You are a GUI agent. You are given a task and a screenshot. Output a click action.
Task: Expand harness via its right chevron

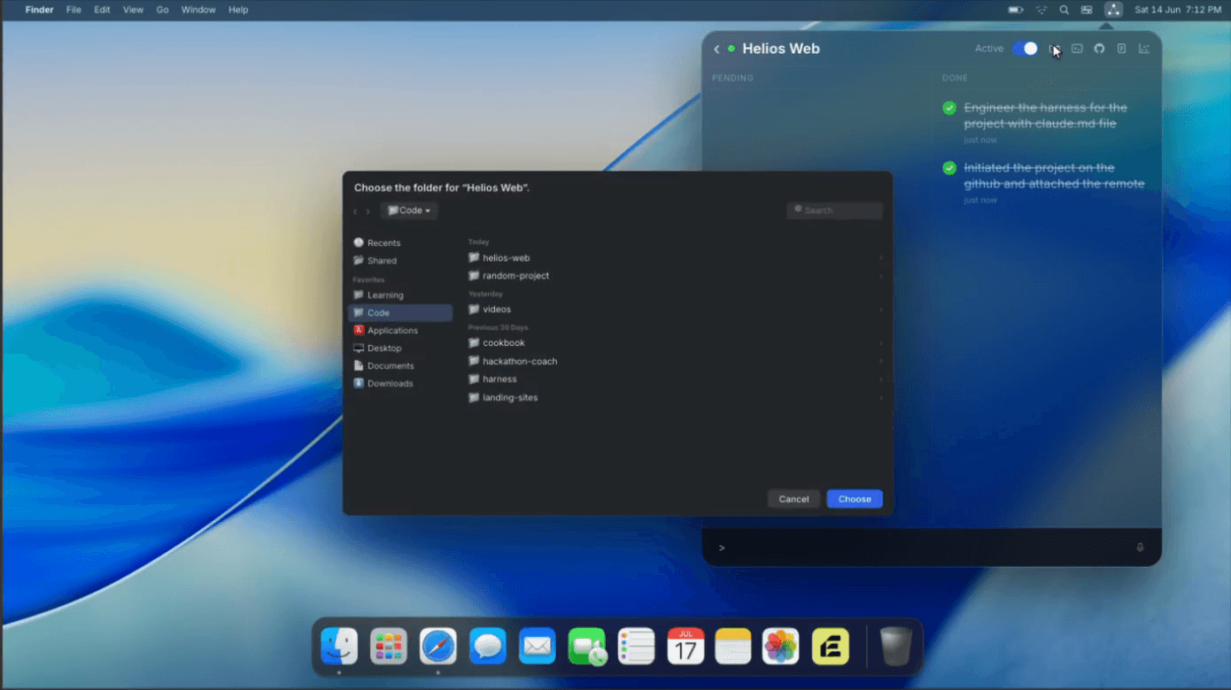(880, 379)
